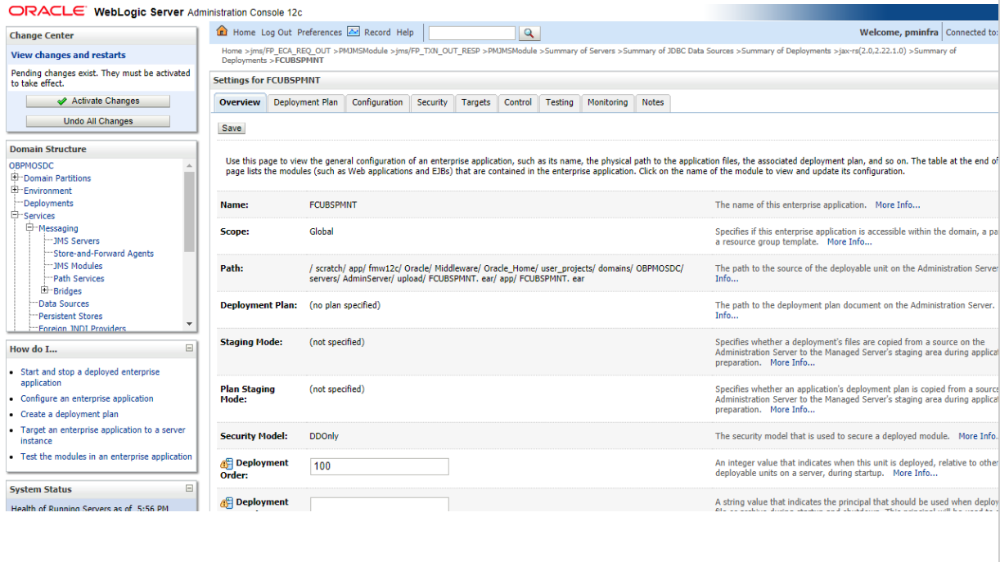Open the Help link
This screenshot has height=562, width=1000.
tap(405, 33)
